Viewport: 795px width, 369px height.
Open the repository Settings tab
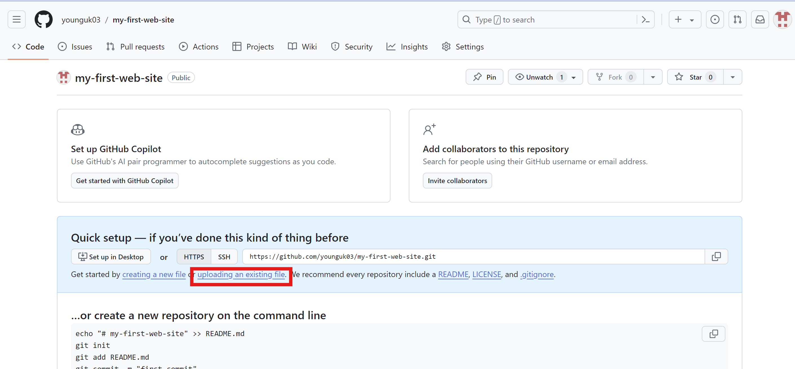[463, 46]
